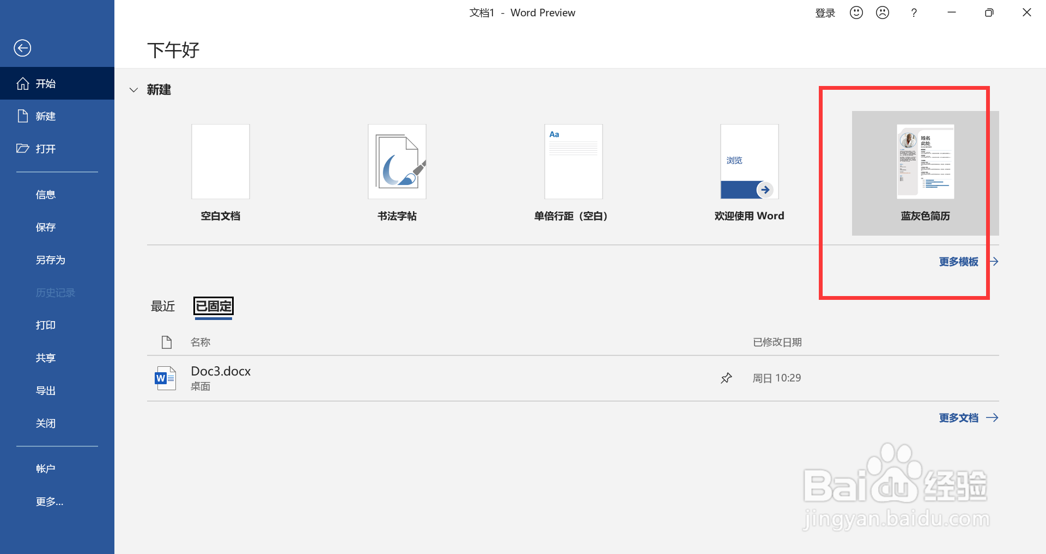This screenshot has width=1046, height=554.
Task: Open the 空白文档 blank template
Action: (221, 173)
